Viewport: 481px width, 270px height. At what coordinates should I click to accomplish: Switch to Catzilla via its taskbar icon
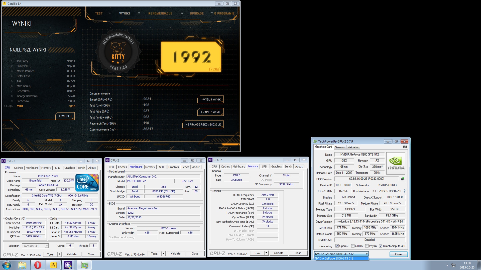pos(53,265)
